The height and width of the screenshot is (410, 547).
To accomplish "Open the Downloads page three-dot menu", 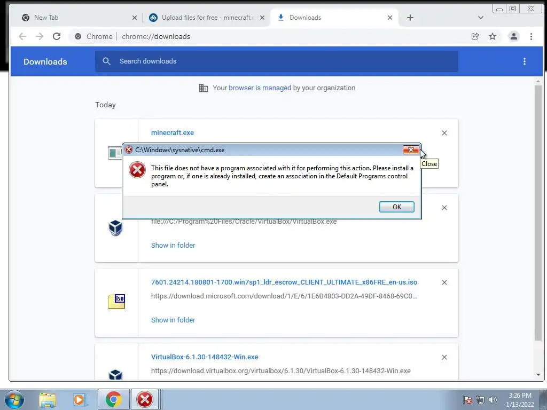I will tap(525, 61).
